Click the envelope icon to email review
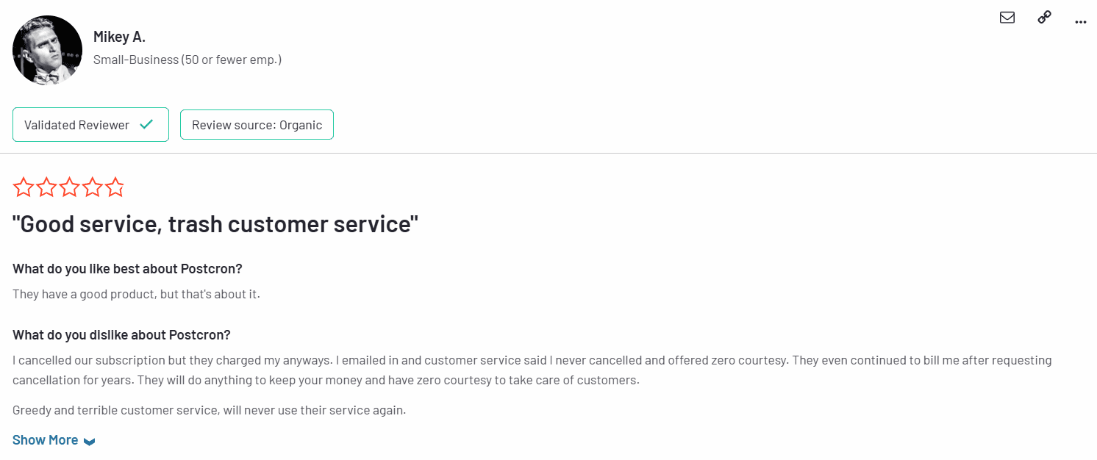The height and width of the screenshot is (460, 1097). pos(1007,18)
